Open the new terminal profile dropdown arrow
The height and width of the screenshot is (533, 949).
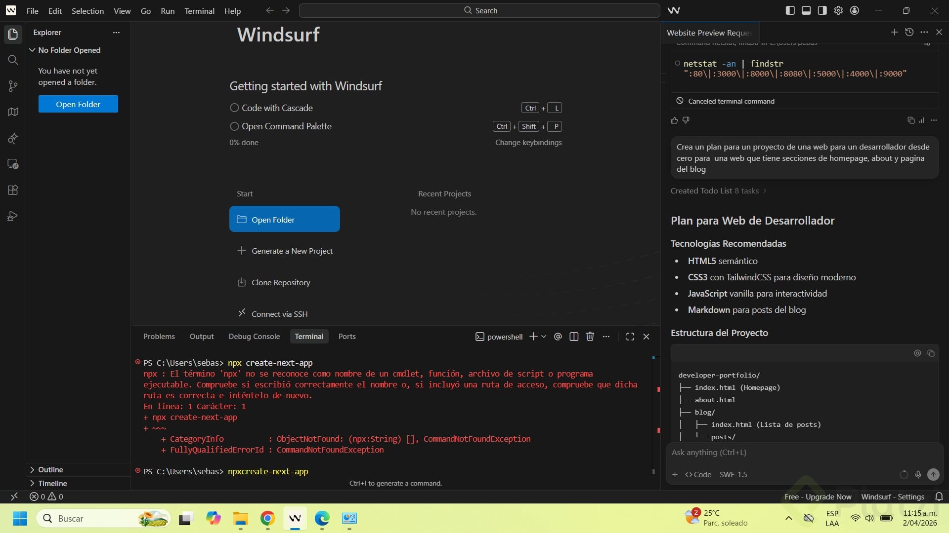pyautogui.click(x=544, y=337)
